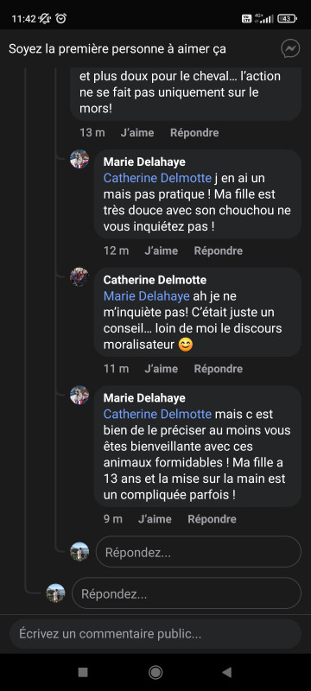This screenshot has width=311, height=691.
Task: Like Marie Delahaye's 12 m comment
Action: coord(162,250)
